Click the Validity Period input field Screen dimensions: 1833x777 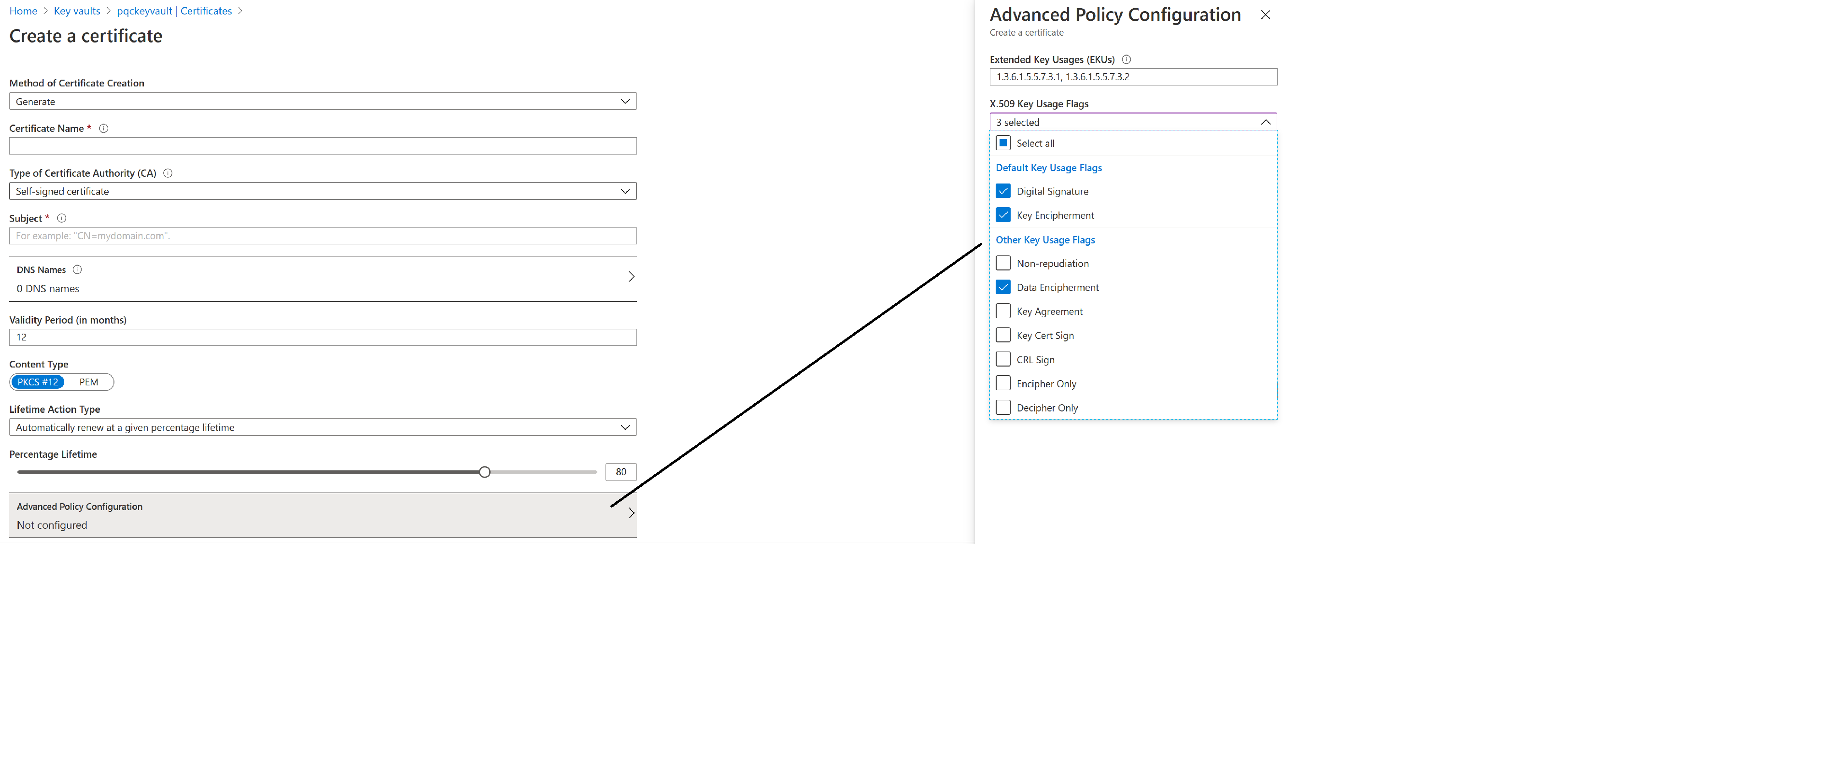coord(323,338)
